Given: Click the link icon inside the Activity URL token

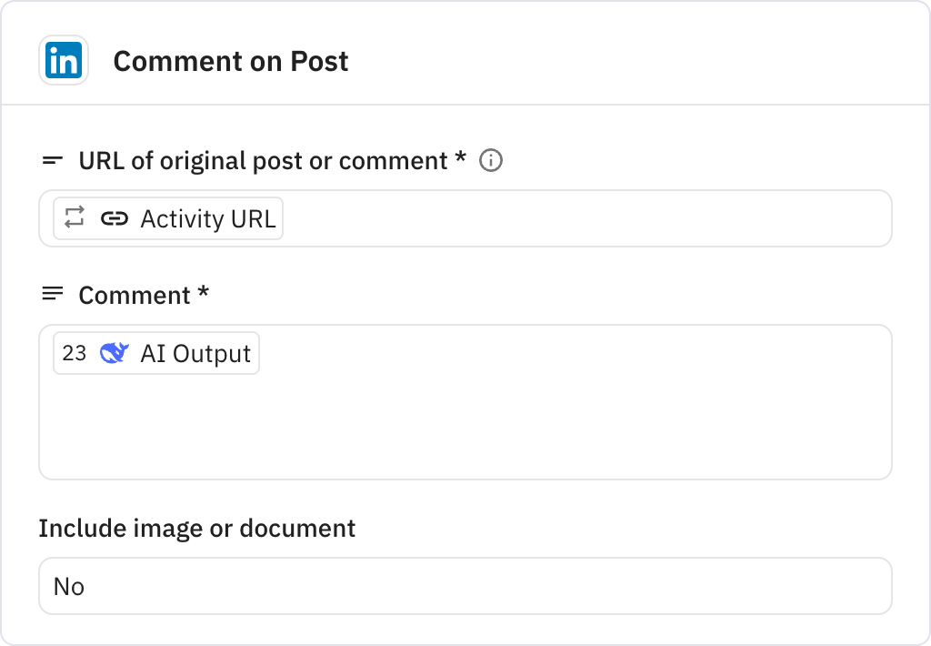Looking at the screenshot, I should (x=116, y=218).
